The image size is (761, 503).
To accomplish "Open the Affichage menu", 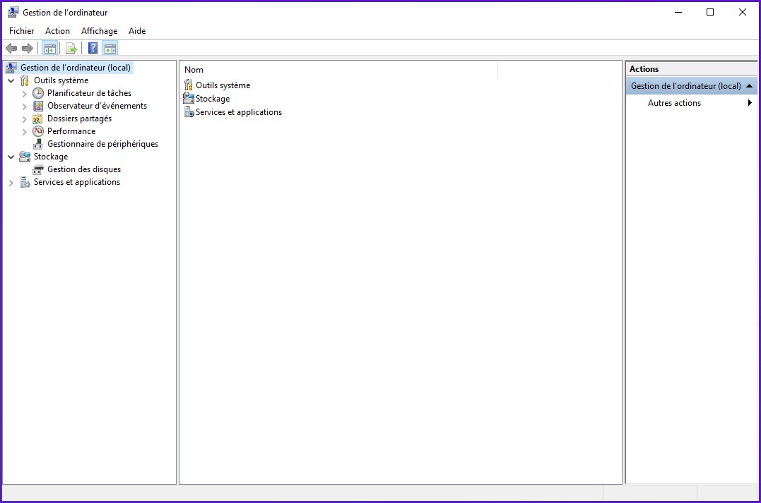I will pos(99,31).
